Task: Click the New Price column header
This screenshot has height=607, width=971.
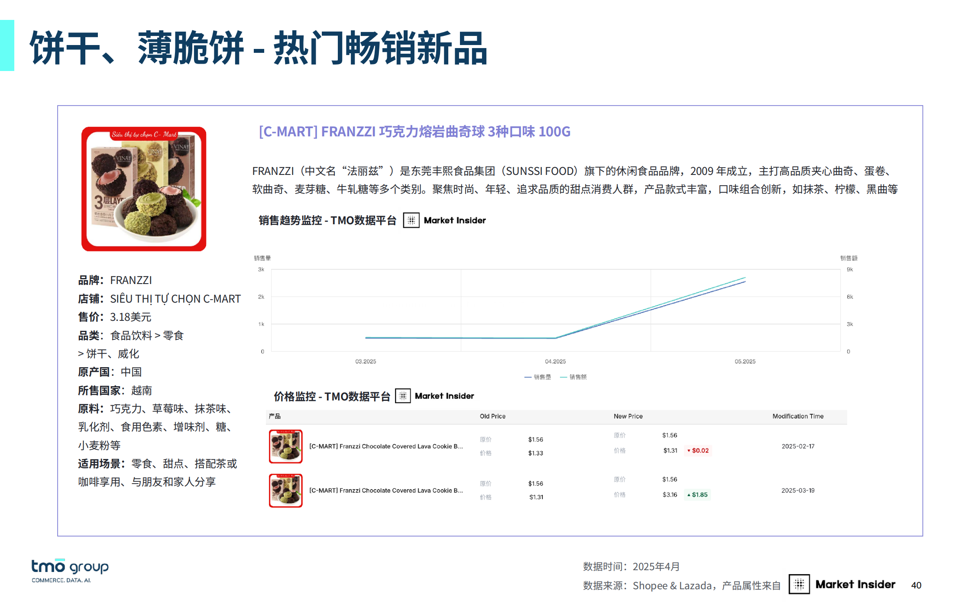Action: click(628, 416)
